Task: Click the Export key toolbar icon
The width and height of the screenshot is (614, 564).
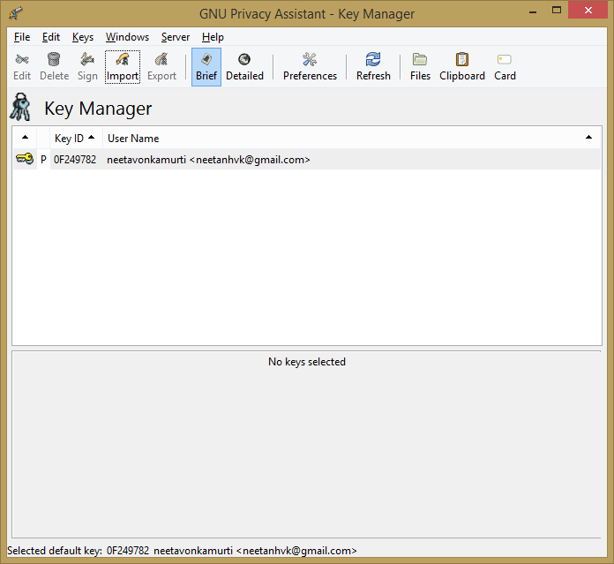Action: pos(161,61)
